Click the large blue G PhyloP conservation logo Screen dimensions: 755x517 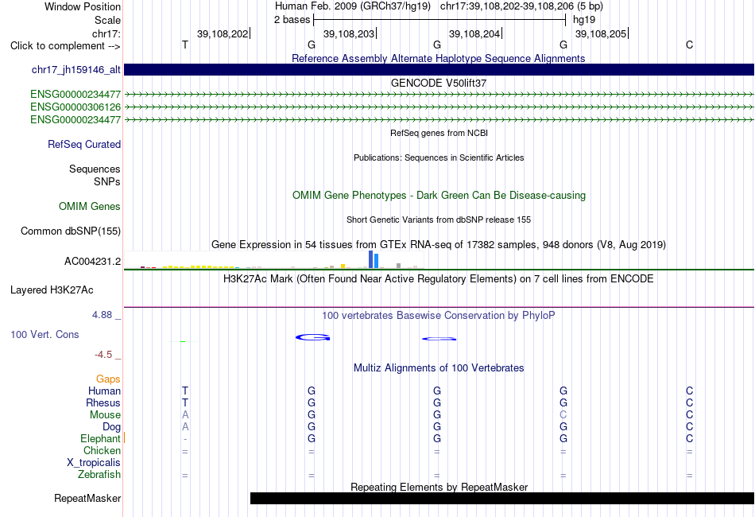[312, 337]
